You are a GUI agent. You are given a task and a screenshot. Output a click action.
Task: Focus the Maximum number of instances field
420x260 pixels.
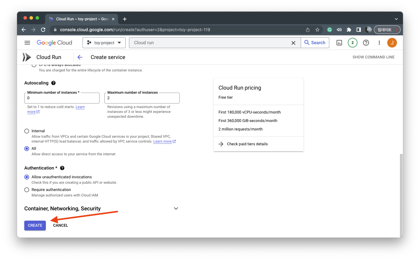142,98
